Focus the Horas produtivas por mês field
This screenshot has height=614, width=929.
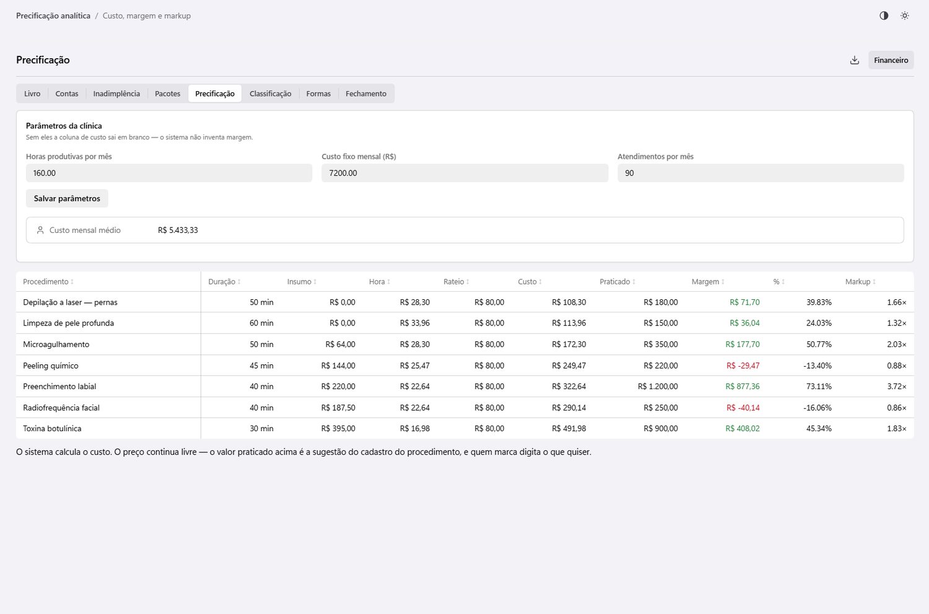(169, 173)
